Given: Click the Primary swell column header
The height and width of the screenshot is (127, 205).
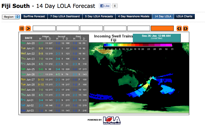Looking at the screenshot, I should coord(46,37).
